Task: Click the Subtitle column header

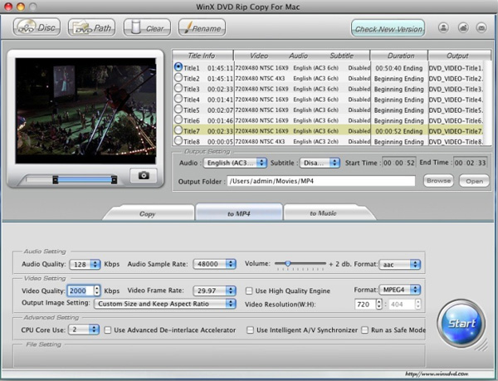Action: [x=341, y=56]
